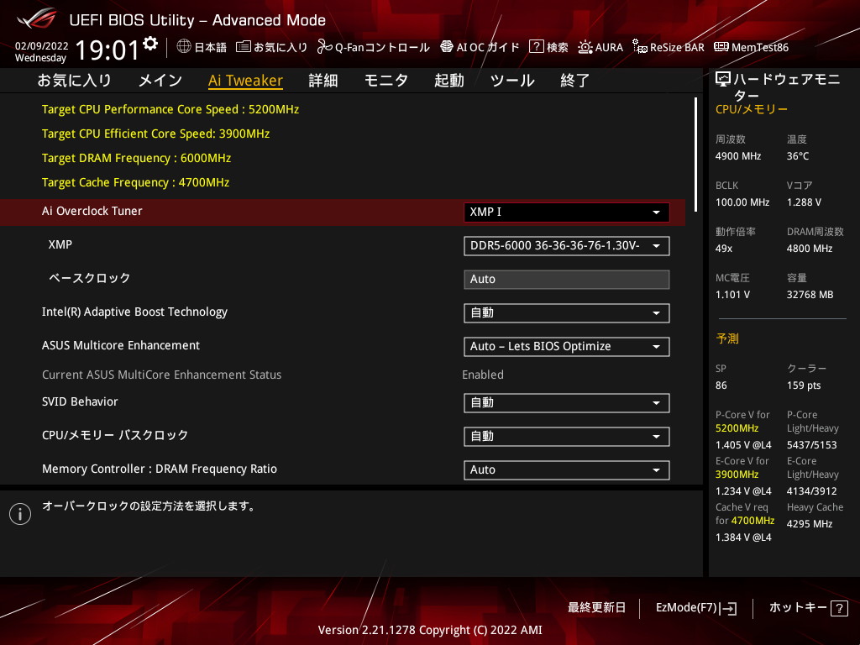Viewport: 860px width, 645px height.
Task: Select the SVID Behavior label
Action: click(x=80, y=402)
